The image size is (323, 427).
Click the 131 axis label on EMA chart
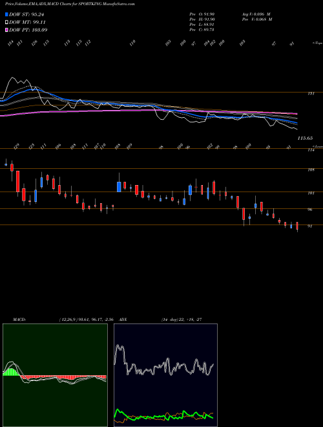pos(311,93)
